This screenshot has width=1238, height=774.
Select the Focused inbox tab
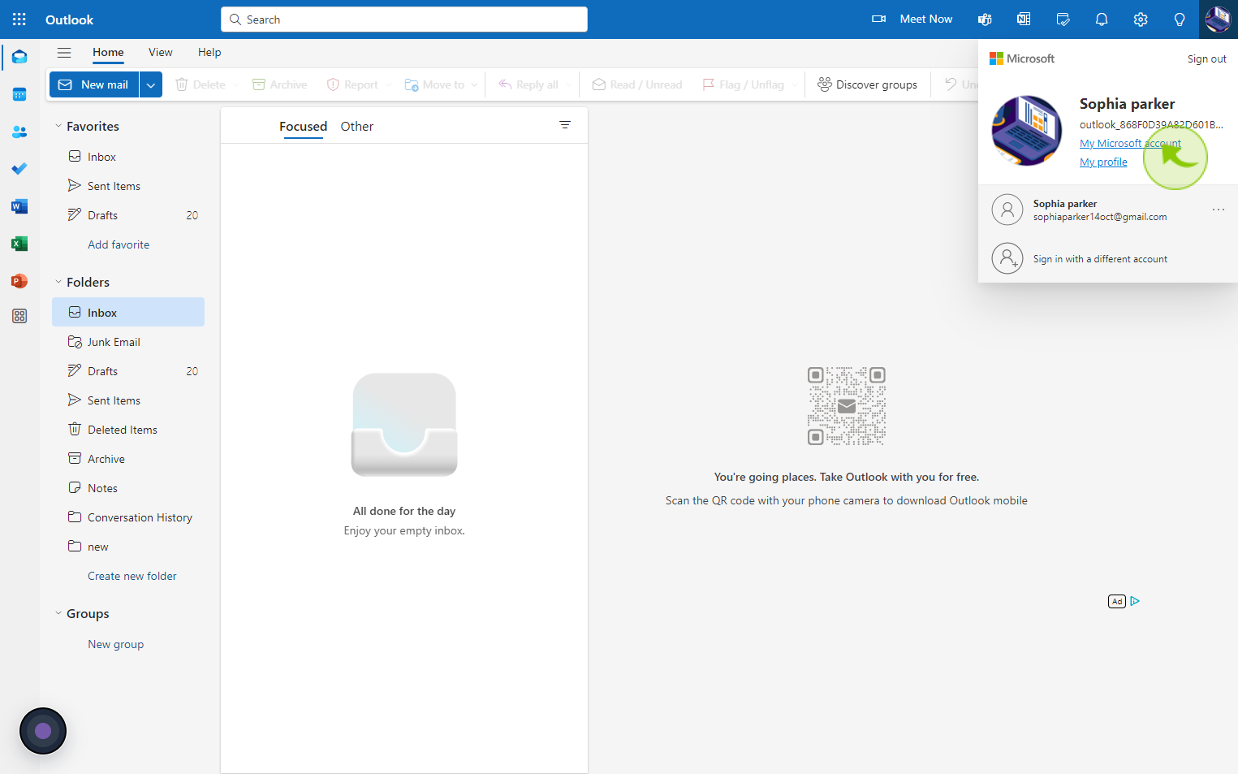coord(303,126)
